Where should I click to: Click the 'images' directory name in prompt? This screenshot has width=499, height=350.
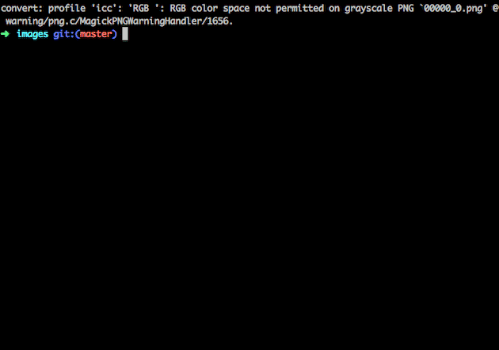(x=32, y=34)
